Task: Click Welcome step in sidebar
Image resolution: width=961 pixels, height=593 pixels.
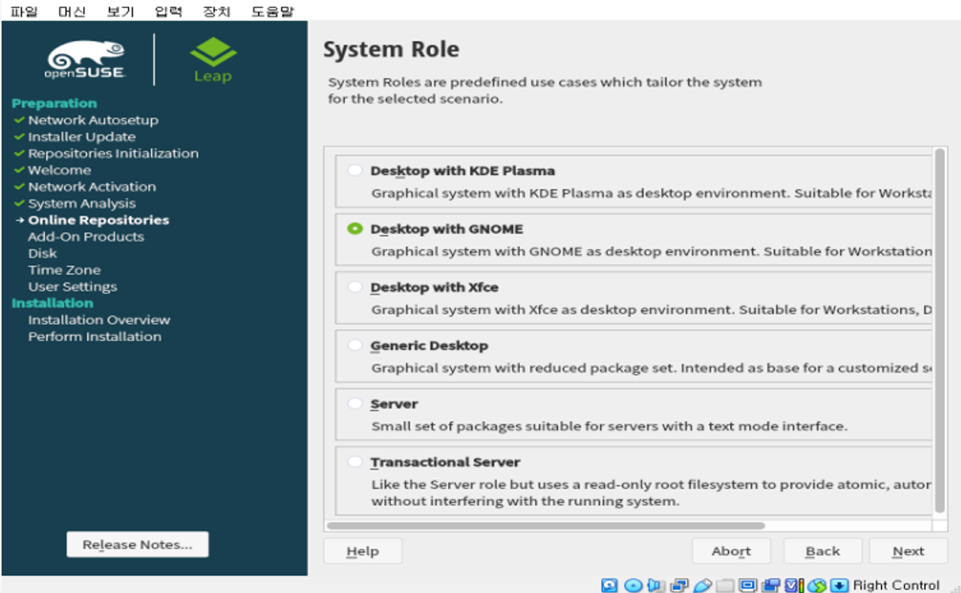Action: coord(59,170)
